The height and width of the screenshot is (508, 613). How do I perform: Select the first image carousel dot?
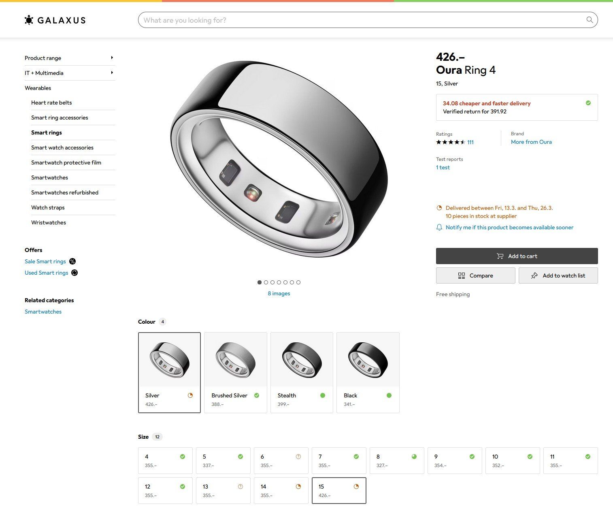(x=260, y=282)
